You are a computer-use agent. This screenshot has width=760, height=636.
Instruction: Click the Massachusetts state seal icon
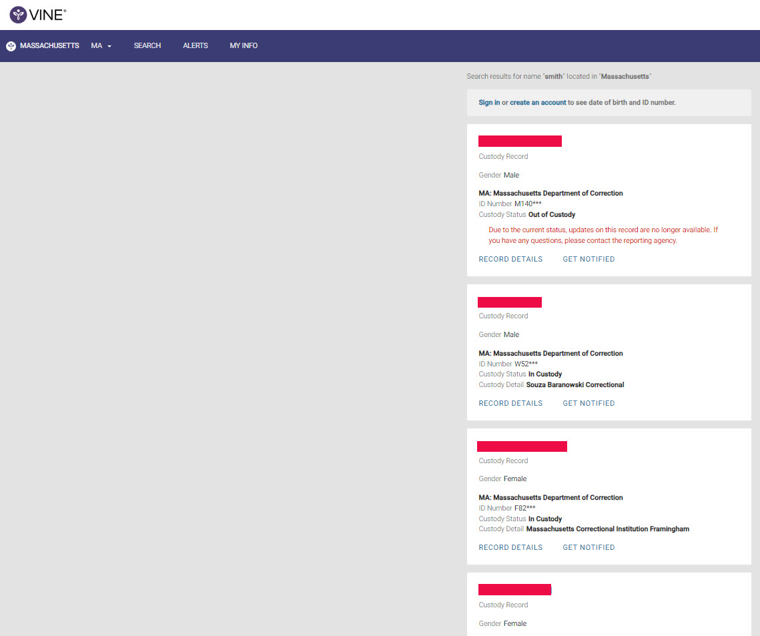pos(11,46)
